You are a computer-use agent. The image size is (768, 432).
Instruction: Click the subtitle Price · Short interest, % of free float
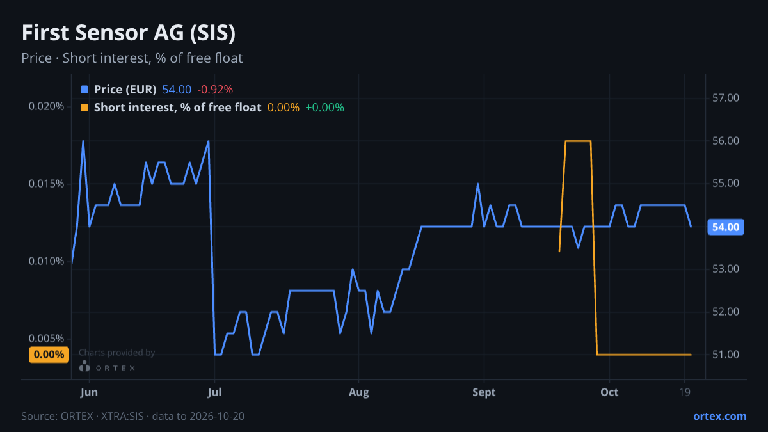(132, 58)
